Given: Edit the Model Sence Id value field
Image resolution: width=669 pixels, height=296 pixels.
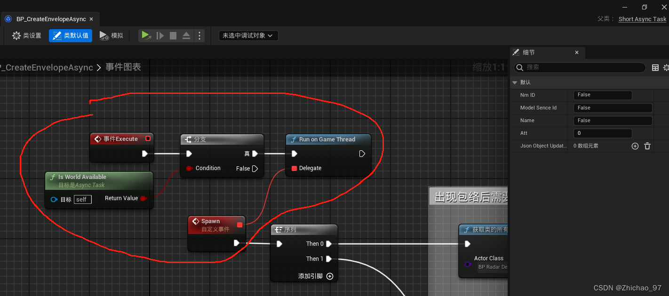Looking at the screenshot, I should coord(613,108).
